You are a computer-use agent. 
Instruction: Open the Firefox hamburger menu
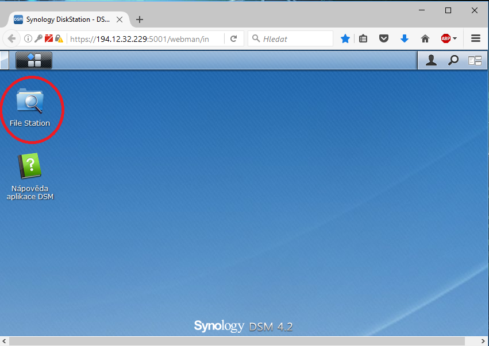point(476,38)
